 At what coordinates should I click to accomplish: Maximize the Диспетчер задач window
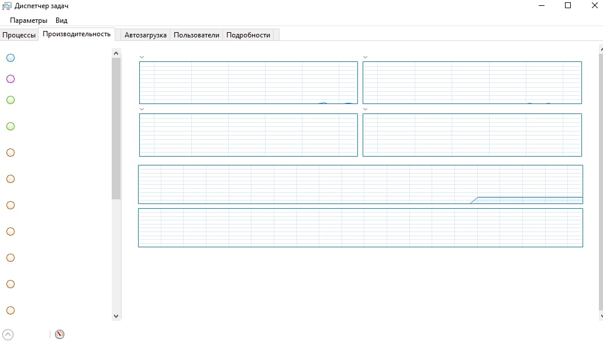[568, 6]
